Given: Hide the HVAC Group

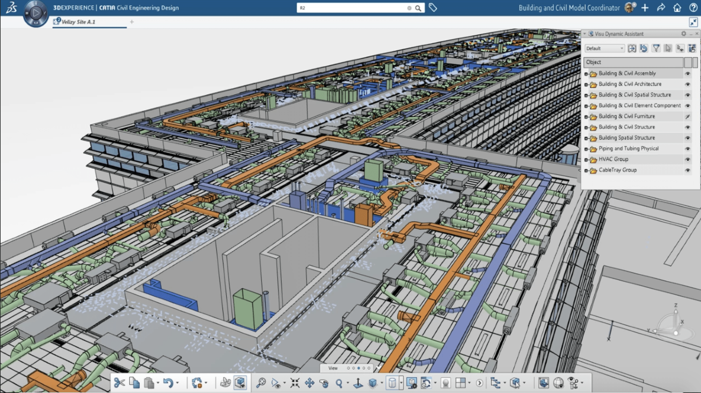Looking at the screenshot, I should tap(687, 159).
